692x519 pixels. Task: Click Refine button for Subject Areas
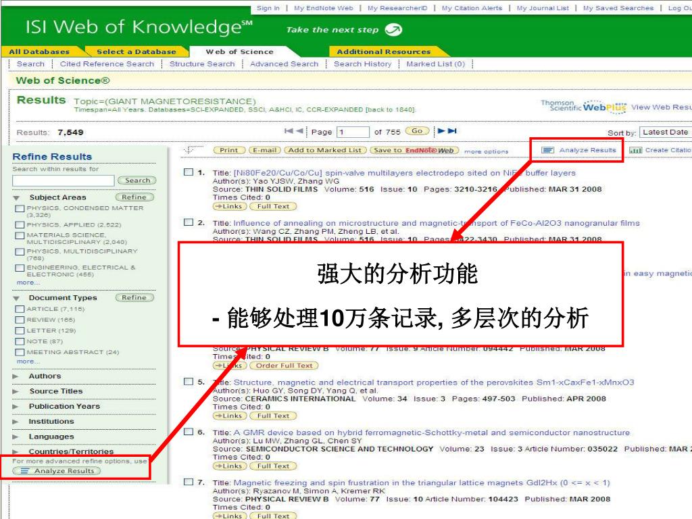[x=134, y=197]
